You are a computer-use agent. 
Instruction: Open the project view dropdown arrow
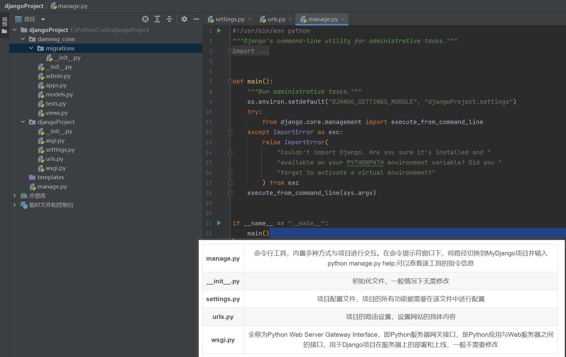pos(43,19)
